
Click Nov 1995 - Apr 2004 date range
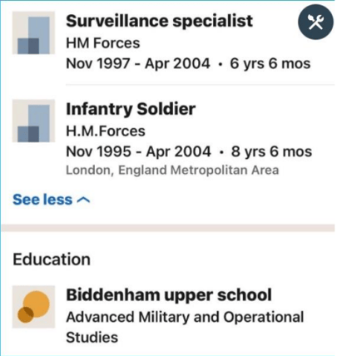138,151
